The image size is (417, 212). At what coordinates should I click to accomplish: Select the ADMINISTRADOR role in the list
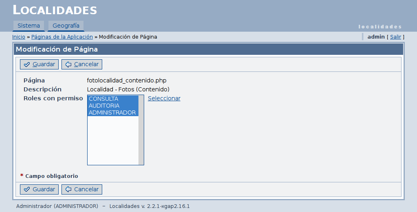coord(112,112)
